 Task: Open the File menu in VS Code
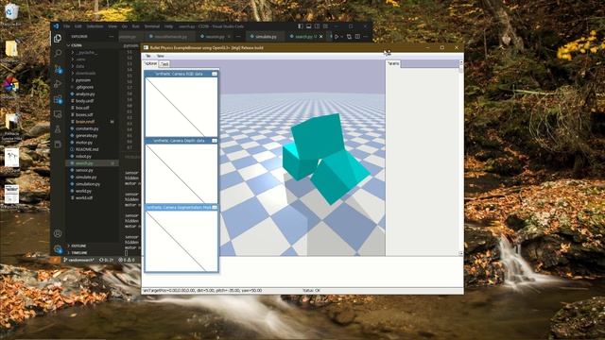[x=67, y=26]
